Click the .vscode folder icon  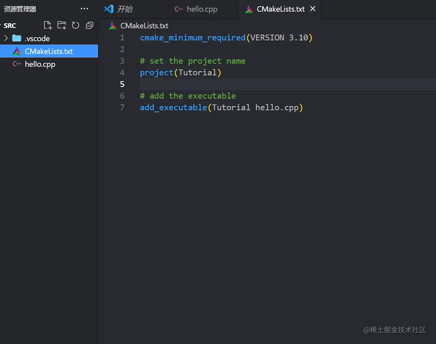pyautogui.click(x=17, y=38)
